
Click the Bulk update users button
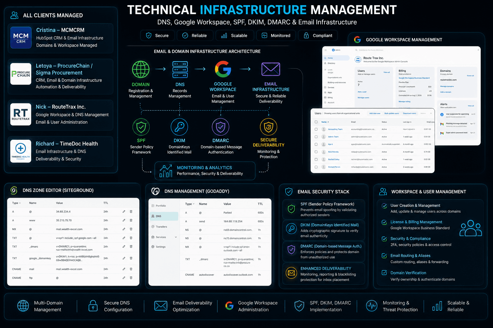point(392,113)
